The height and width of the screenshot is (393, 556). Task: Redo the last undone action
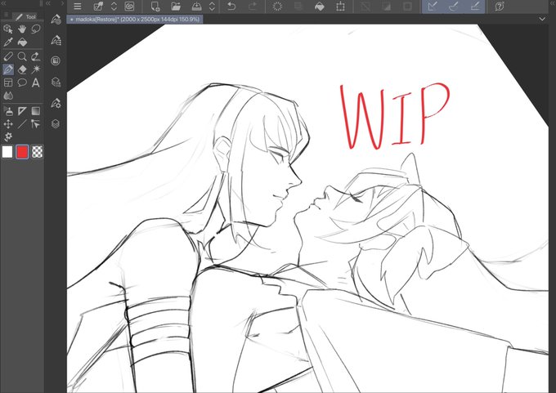[253, 7]
